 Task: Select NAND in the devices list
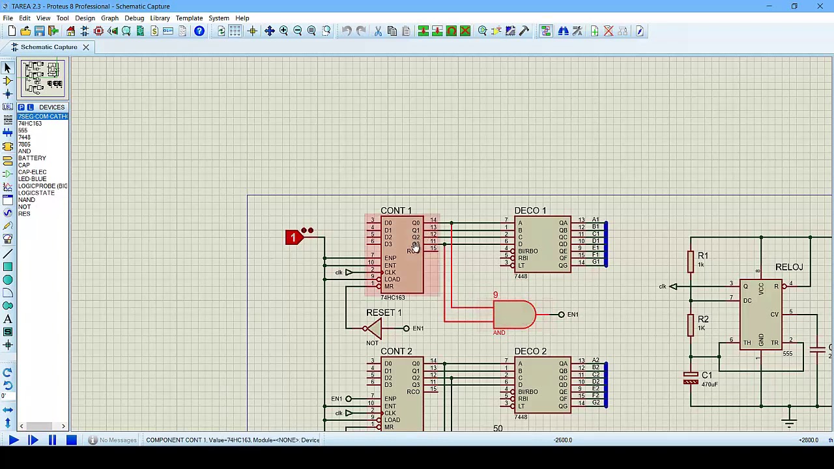pos(42,200)
